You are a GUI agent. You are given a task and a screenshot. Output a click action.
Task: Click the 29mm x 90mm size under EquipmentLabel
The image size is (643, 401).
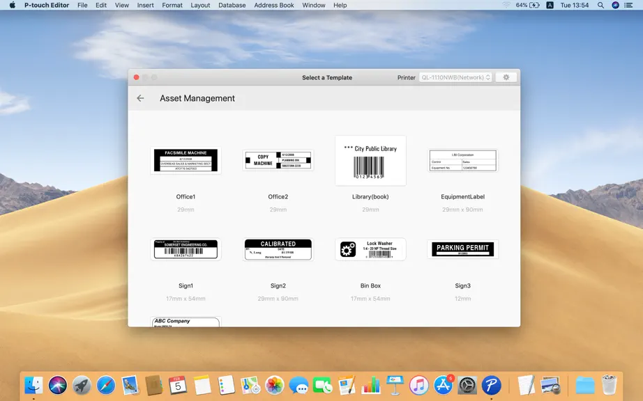point(462,210)
